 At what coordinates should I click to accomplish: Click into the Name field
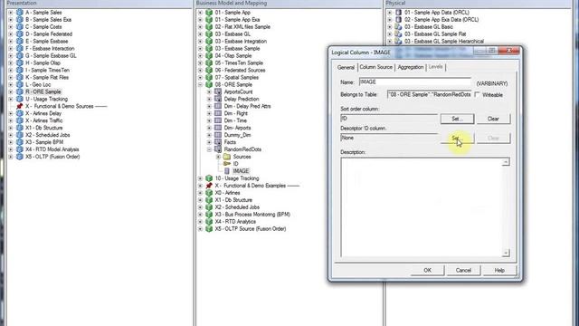414,82
